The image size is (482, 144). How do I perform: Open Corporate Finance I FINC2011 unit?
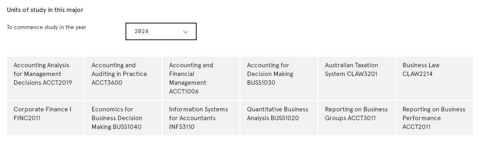pyautogui.click(x=46, y=118)
